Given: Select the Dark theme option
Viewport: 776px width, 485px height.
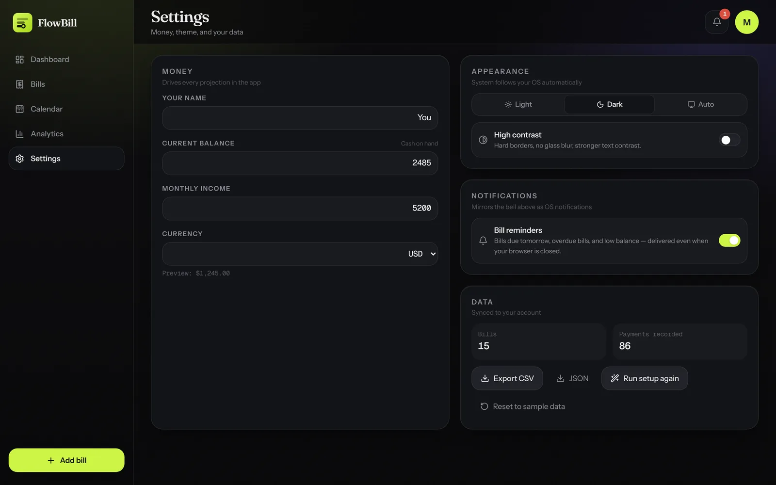Looking at the screenshot, I should [610, 104].
